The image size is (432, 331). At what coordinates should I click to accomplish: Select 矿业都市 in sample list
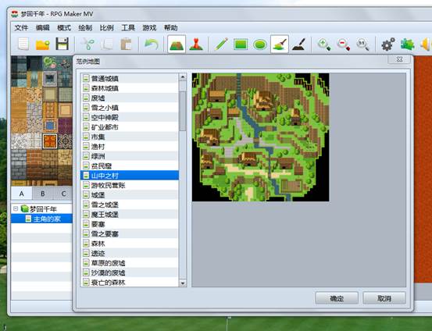130,127
